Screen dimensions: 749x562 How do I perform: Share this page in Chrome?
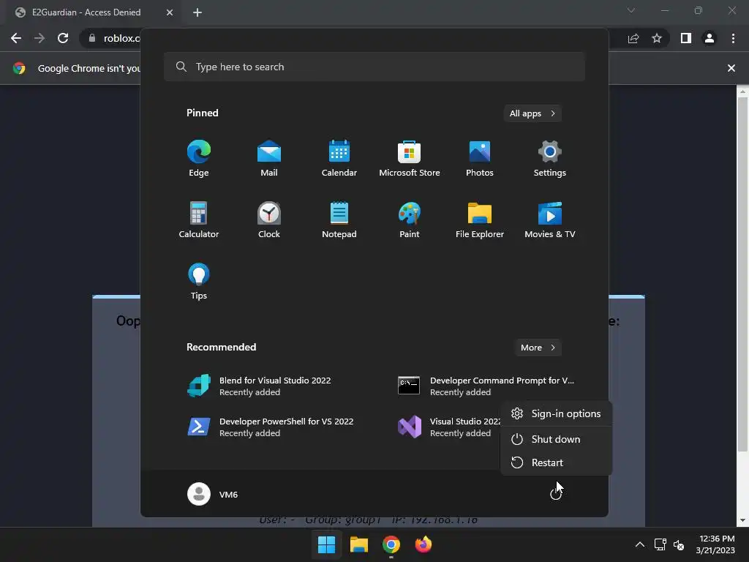coord(633,38)
